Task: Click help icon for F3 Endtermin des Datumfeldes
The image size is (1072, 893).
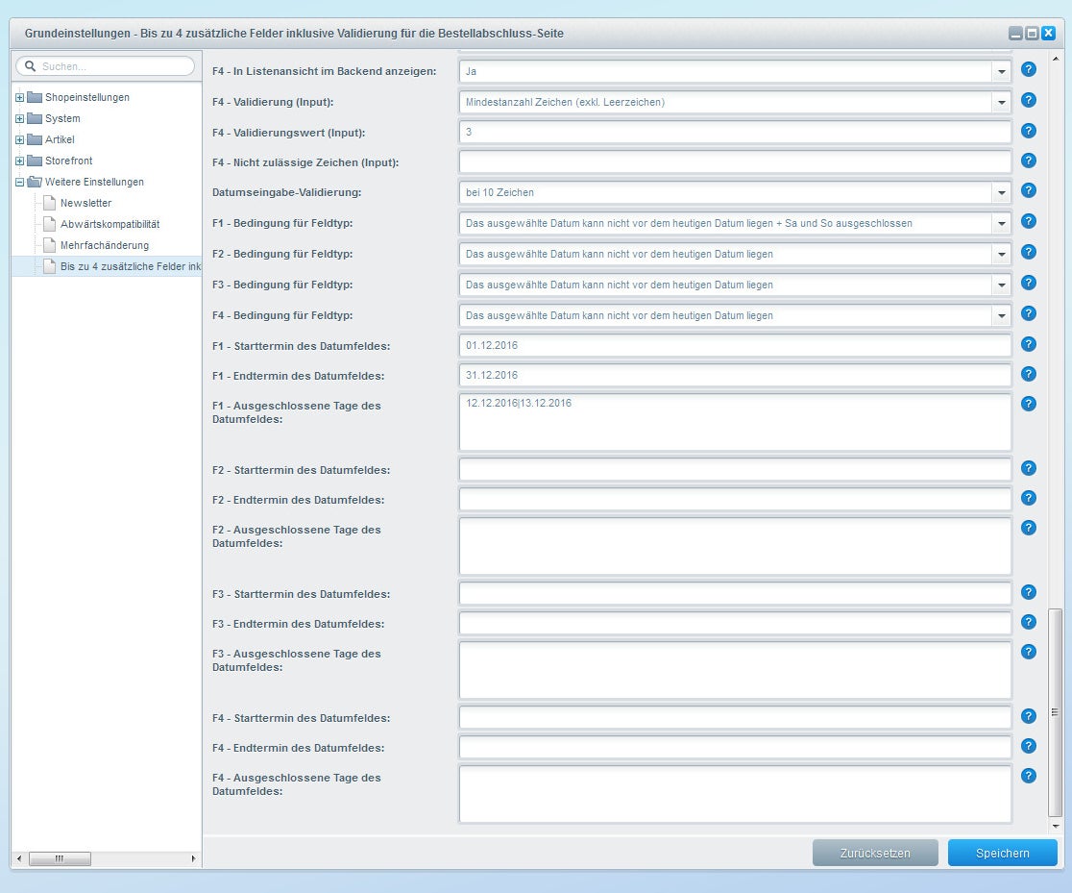Action: tap(1028, 623)
